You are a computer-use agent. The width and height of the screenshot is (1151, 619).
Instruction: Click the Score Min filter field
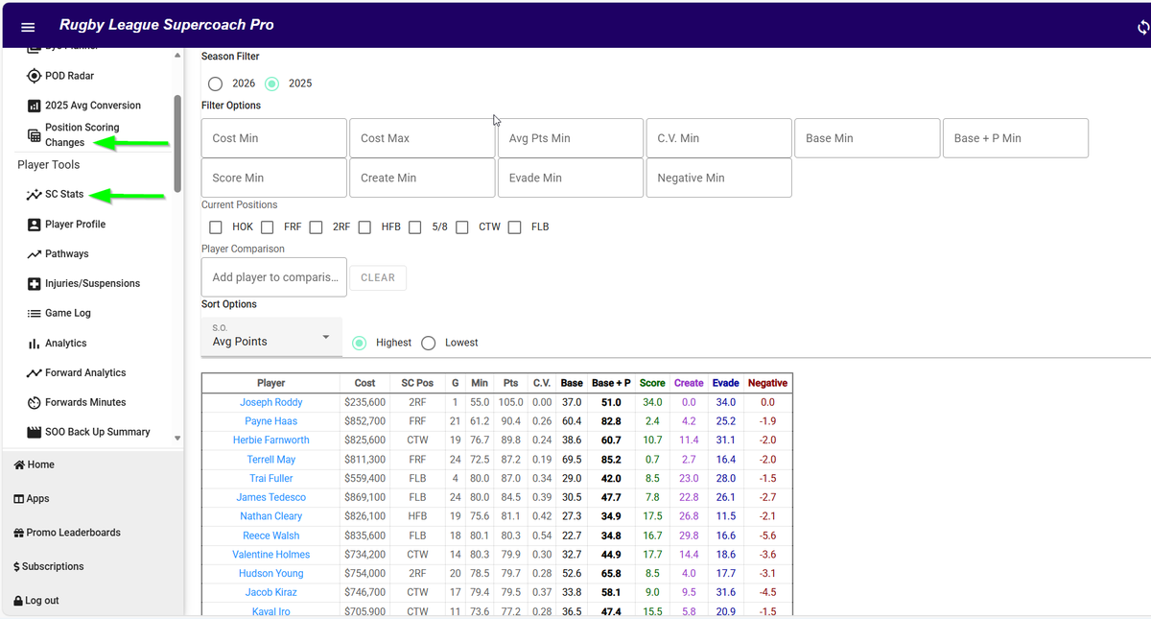click(274, 178)
